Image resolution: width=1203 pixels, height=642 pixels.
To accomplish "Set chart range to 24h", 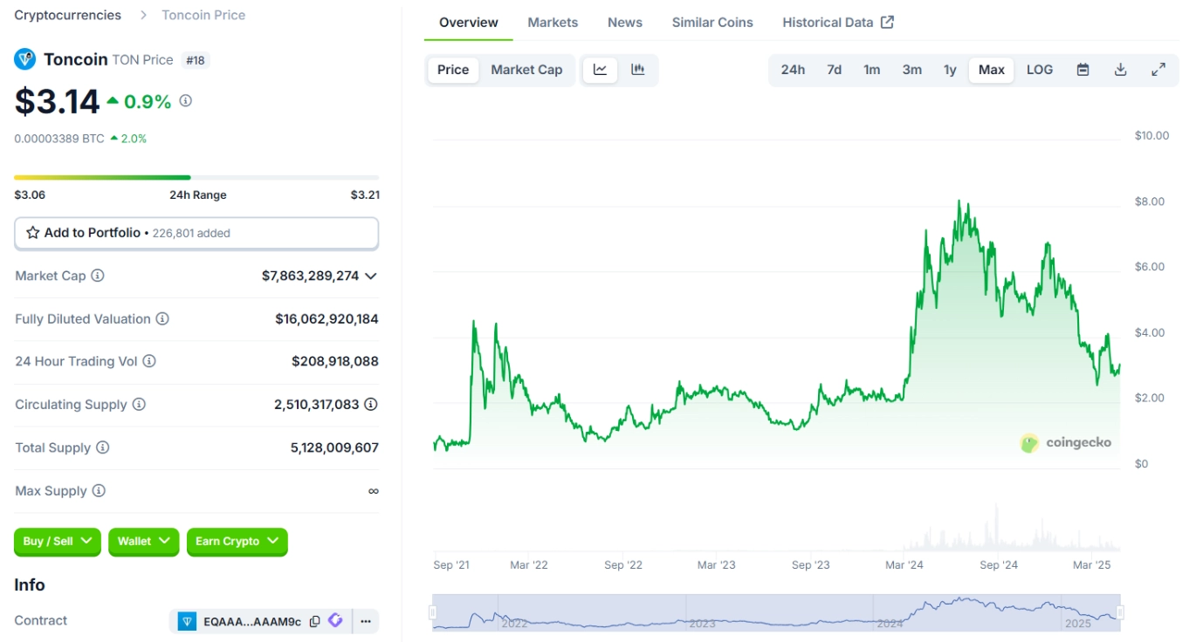I will [x=793, y=70].
